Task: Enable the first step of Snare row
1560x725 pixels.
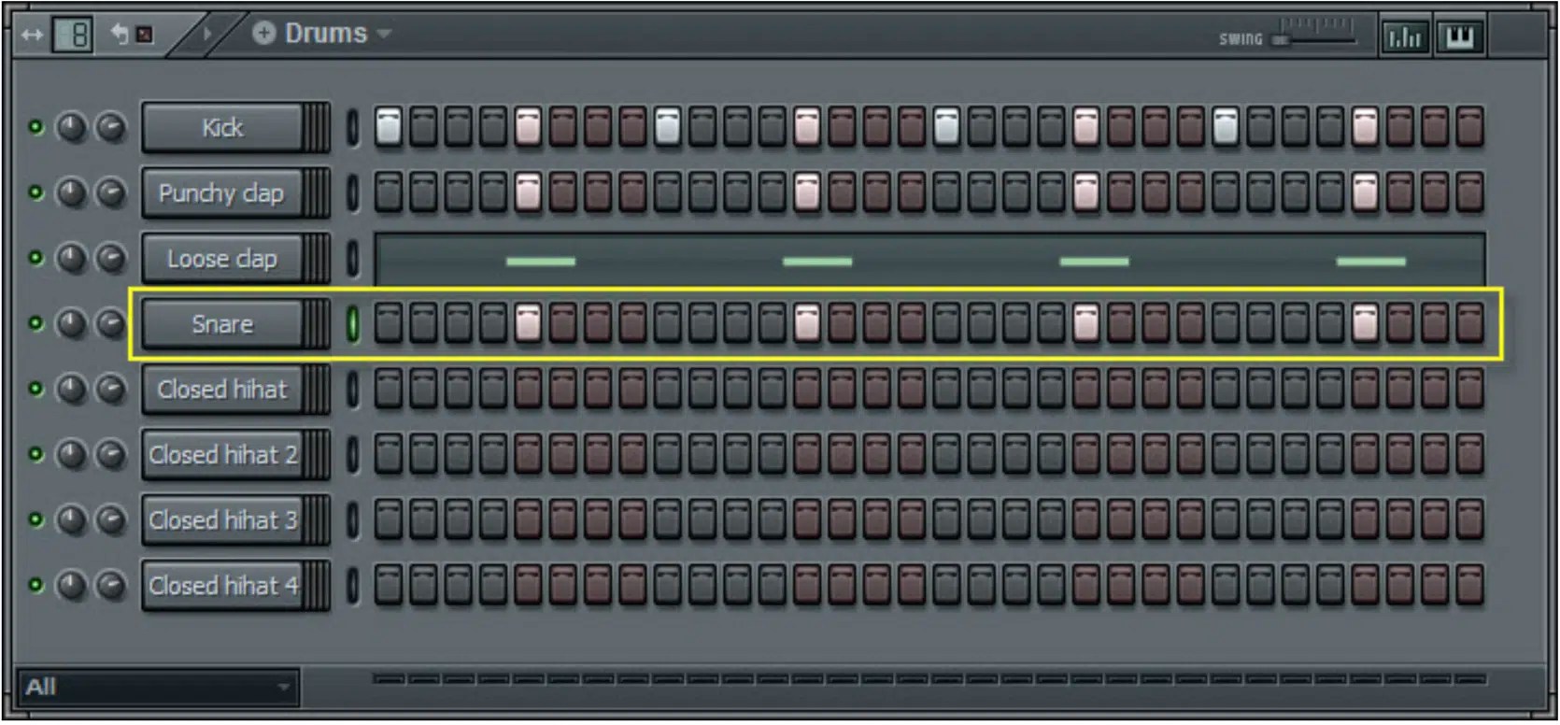Action: point(389,323)
